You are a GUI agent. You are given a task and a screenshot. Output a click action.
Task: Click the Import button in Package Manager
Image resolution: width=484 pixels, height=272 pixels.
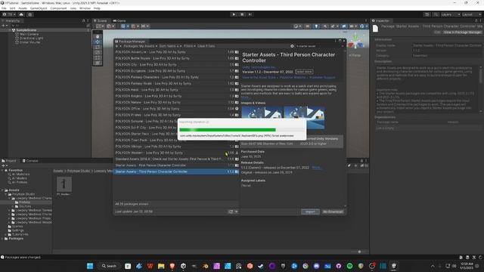(x=310, y=212)
